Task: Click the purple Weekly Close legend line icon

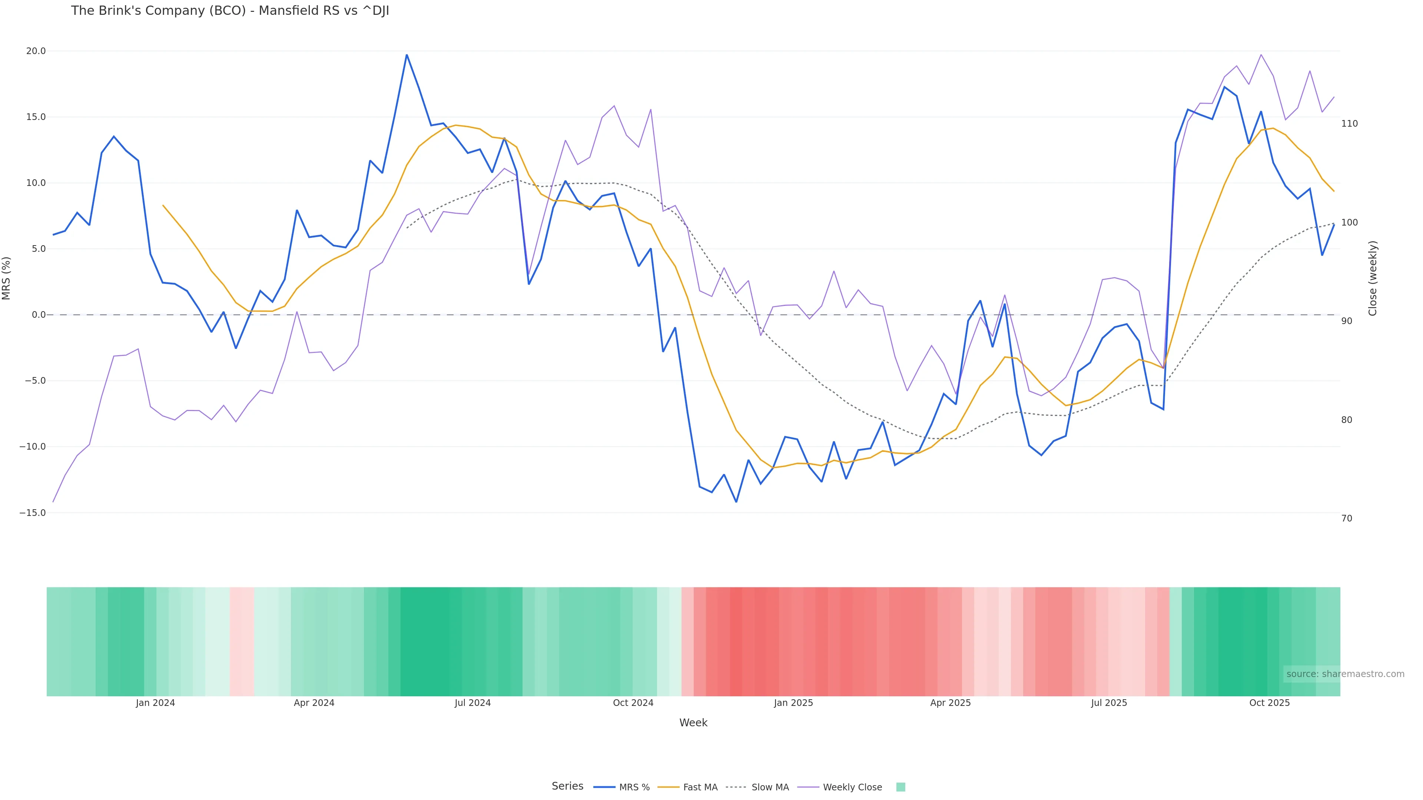Action: tap(808, 787)
